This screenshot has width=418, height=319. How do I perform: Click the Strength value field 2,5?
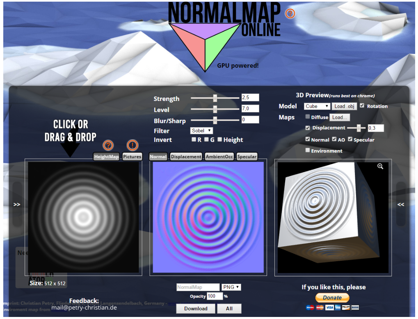[x=250, y=98]
